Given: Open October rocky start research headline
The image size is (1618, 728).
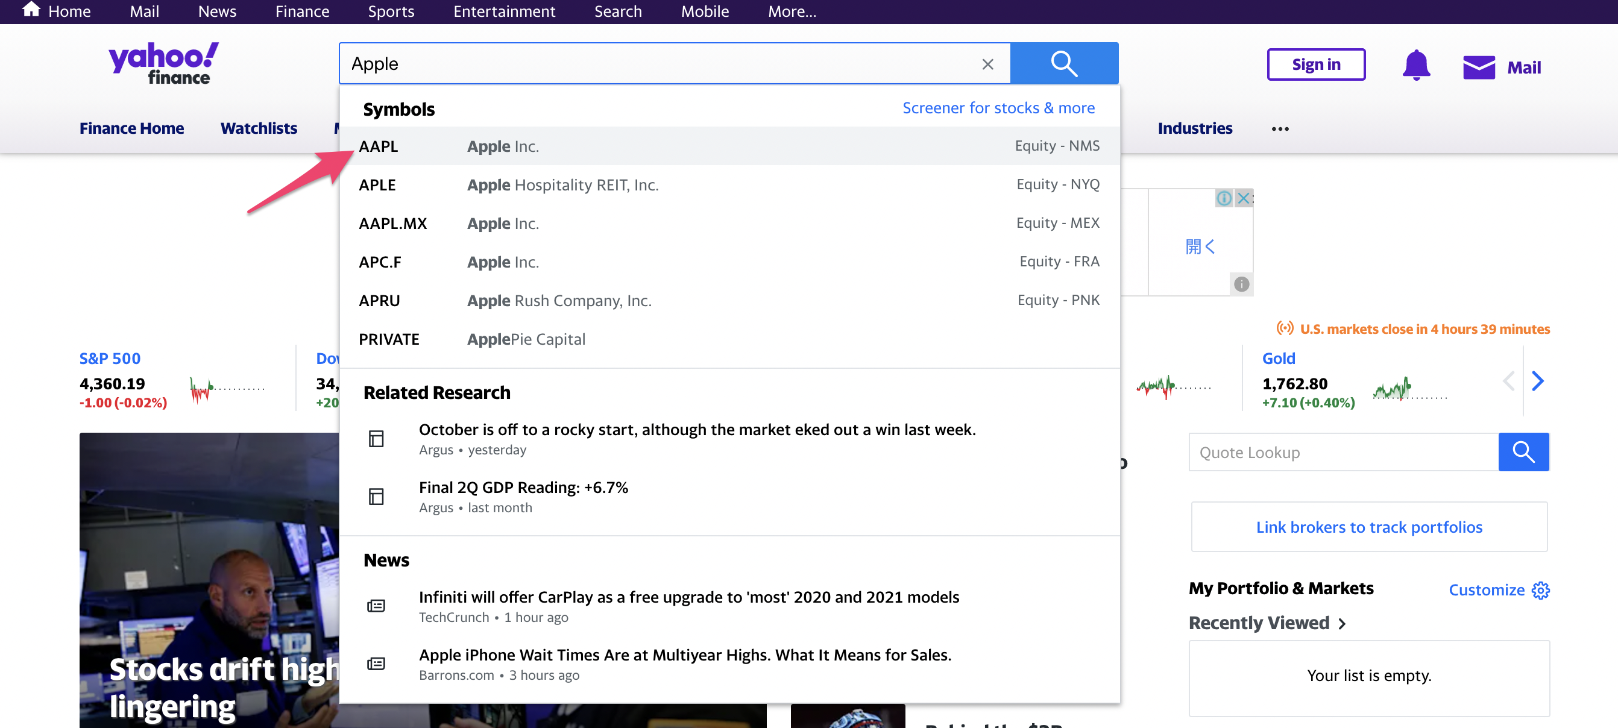Looking at the screenshot, I should (697, 430).
